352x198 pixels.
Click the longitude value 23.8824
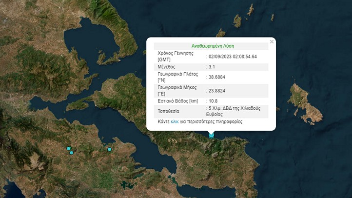(x=217, y=90)
